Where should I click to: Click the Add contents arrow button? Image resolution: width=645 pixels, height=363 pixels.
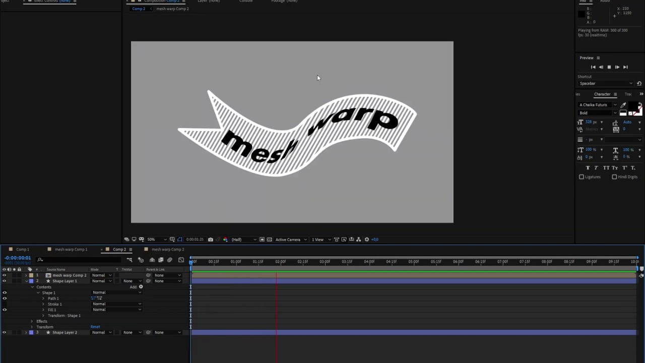point(141,287)
